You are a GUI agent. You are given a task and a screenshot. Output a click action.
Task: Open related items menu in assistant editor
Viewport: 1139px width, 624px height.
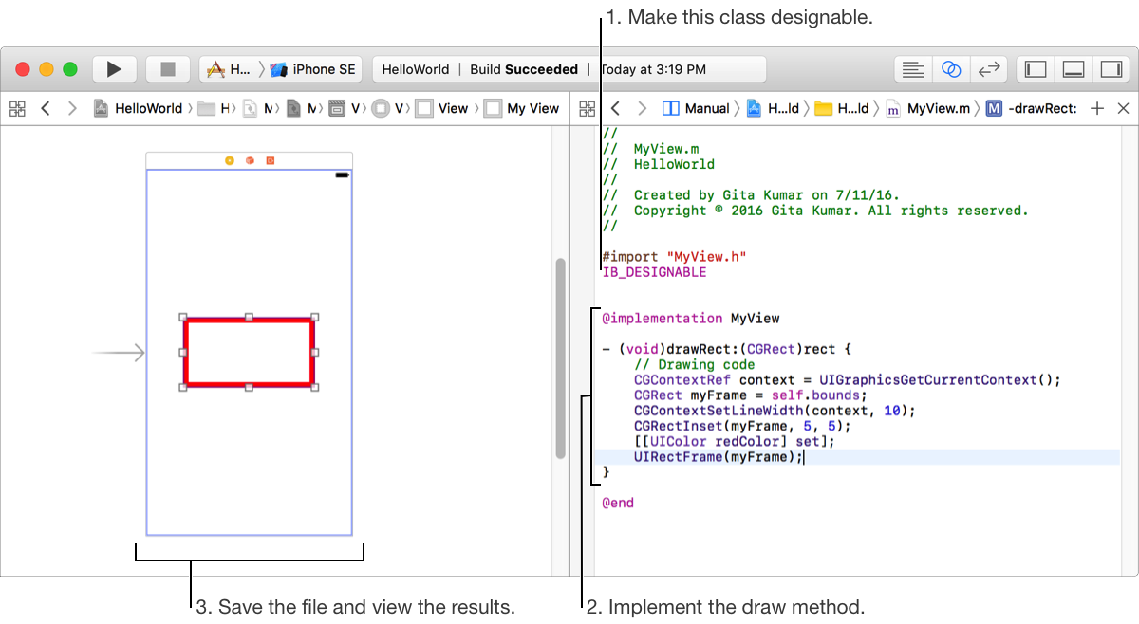coord(587,108)
